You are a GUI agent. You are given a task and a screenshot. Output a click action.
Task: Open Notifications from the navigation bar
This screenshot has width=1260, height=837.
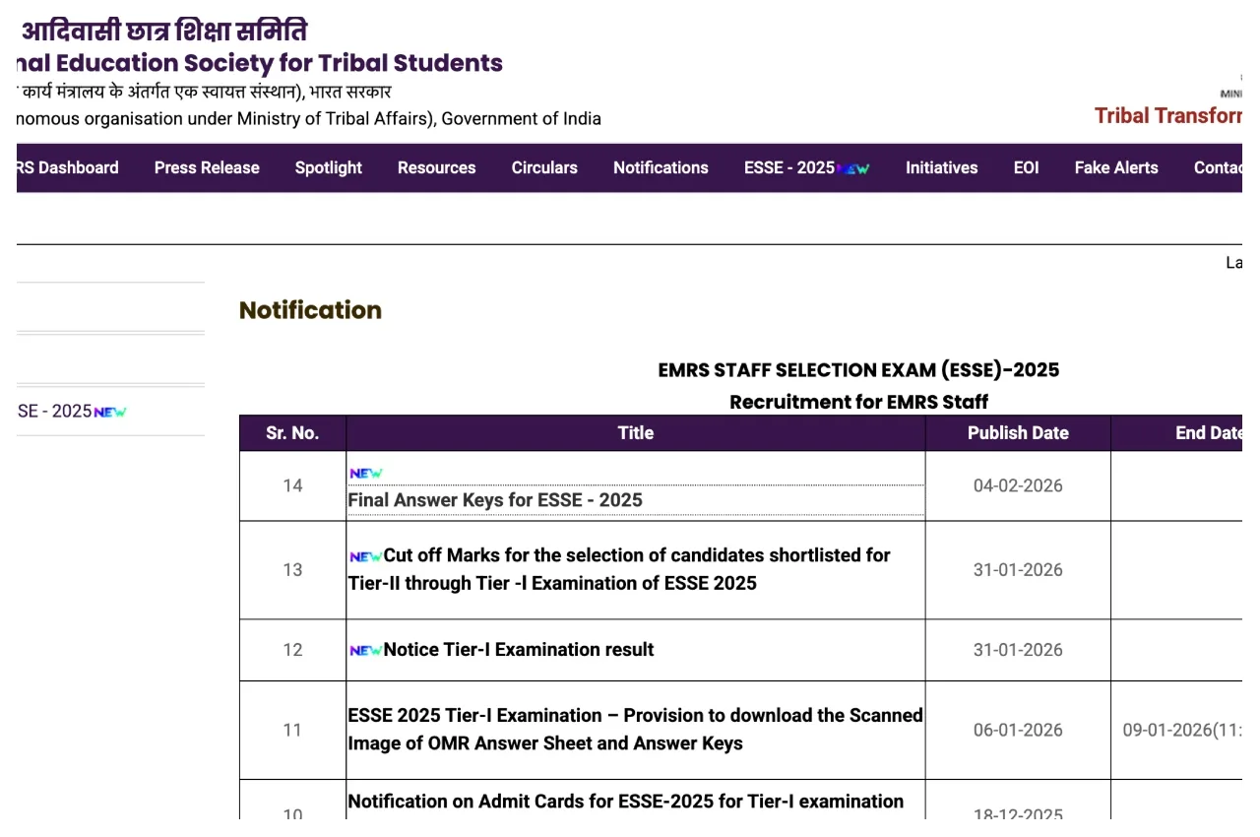(661, 167)
